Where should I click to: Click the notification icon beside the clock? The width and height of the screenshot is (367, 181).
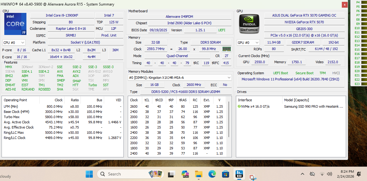click(359, 174)
